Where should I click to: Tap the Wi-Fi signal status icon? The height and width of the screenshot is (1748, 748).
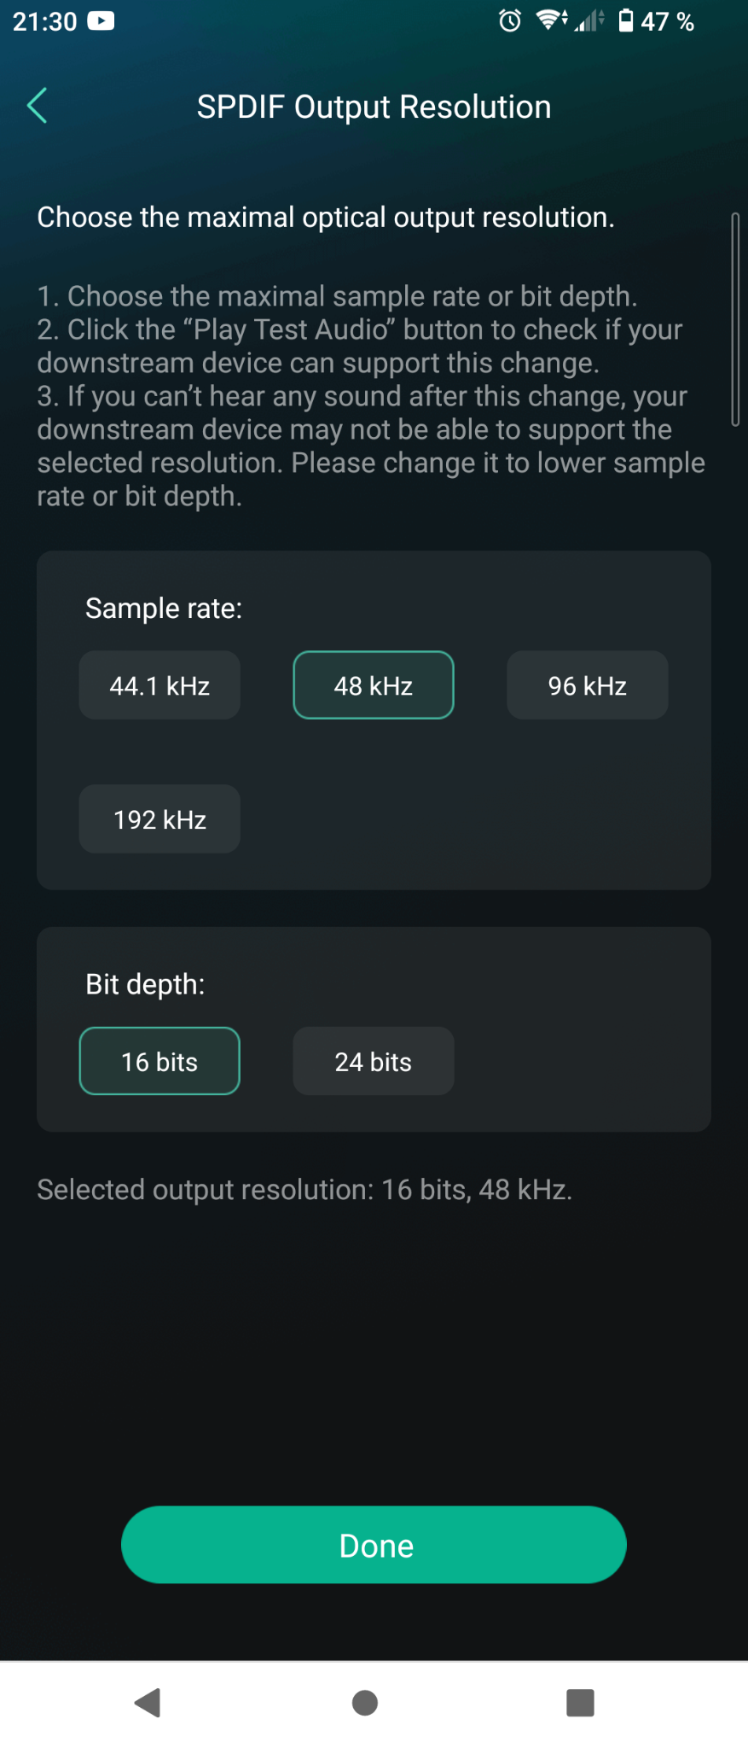point(550,20)
